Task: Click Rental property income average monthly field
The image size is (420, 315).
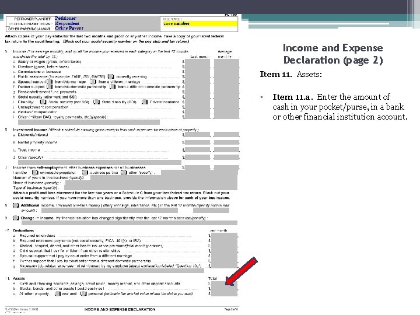Action: [x=226, y=142]
